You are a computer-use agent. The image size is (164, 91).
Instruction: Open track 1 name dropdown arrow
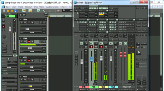[46, 19]
